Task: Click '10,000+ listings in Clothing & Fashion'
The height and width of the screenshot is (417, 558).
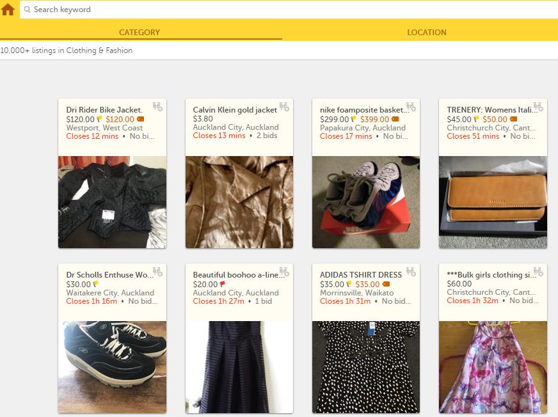Action: tap(66, 51)
